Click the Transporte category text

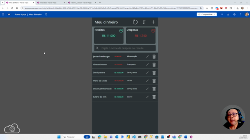(131, 65)
